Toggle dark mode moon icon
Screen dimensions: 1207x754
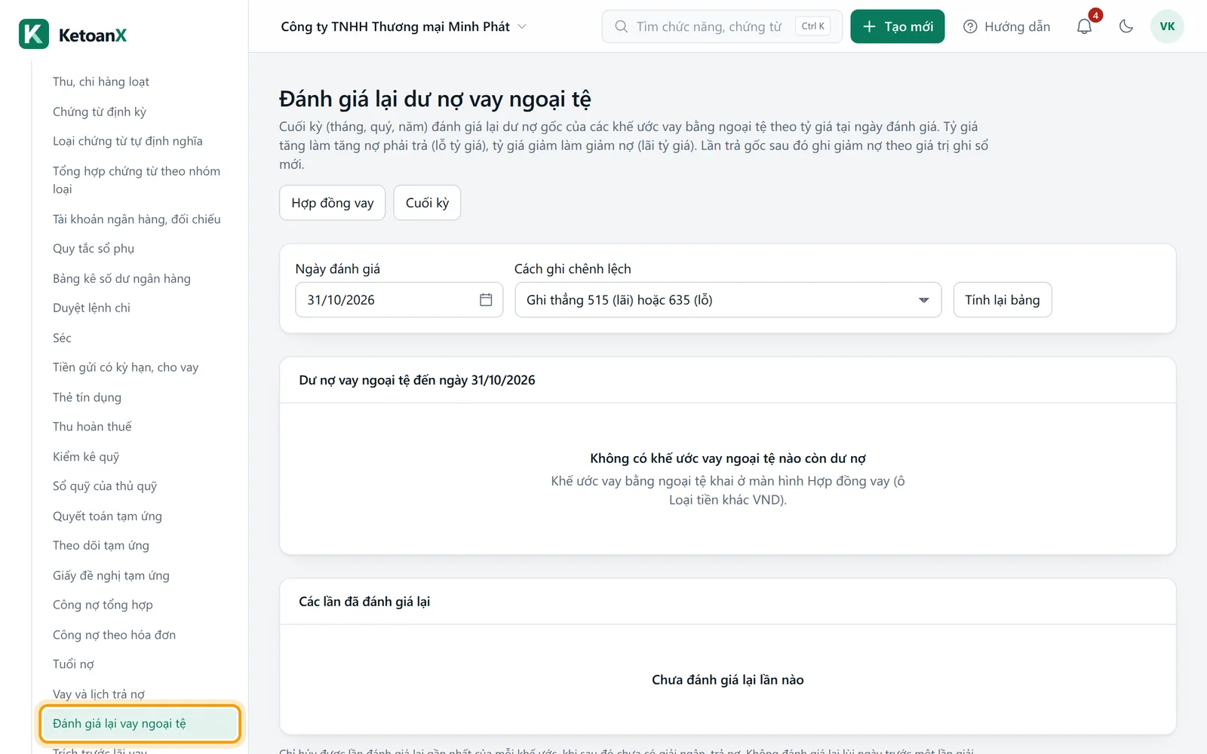tap(1126, 26)
